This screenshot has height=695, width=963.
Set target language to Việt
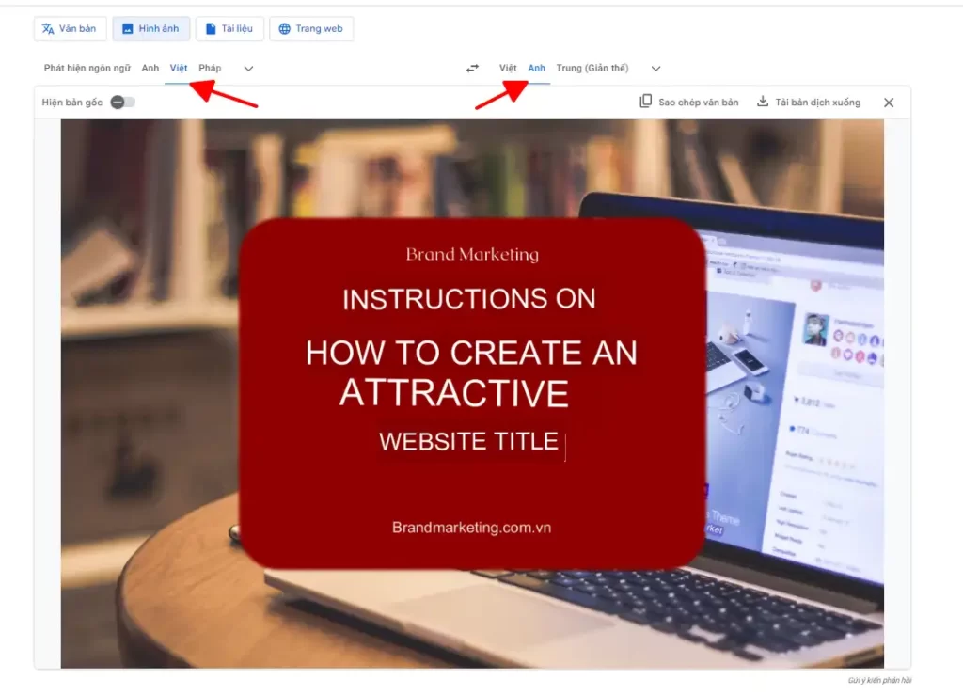pos(508,68)
